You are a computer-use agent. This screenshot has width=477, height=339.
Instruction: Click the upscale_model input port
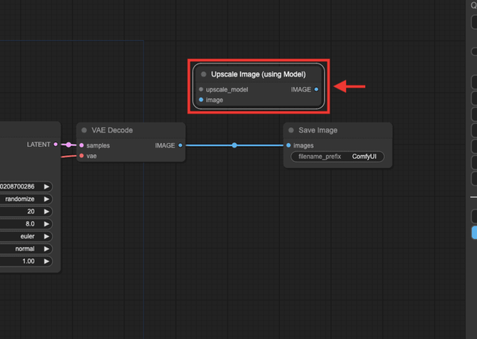pos(201,90)
